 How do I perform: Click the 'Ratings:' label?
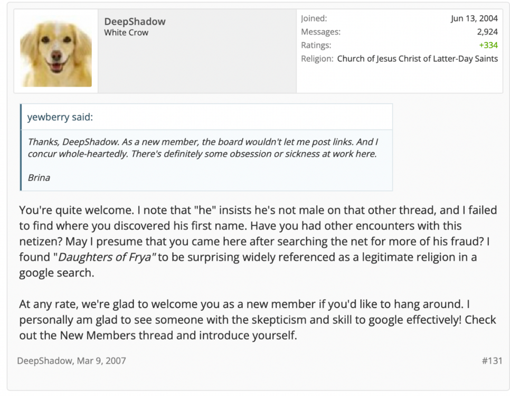coord(316,45)
